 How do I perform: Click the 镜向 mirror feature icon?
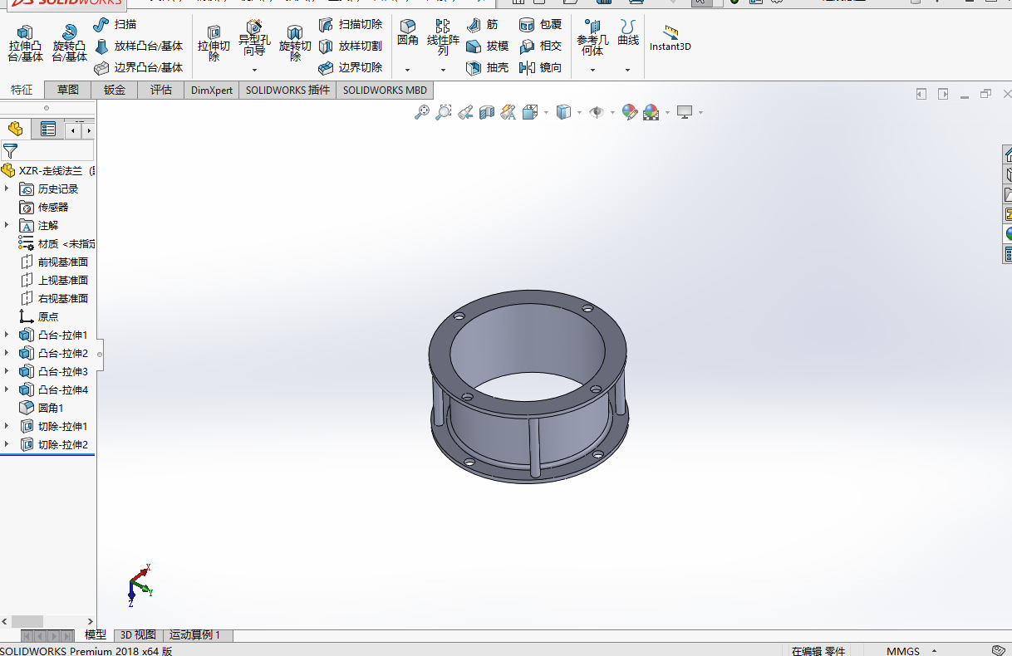pos(540,68)
